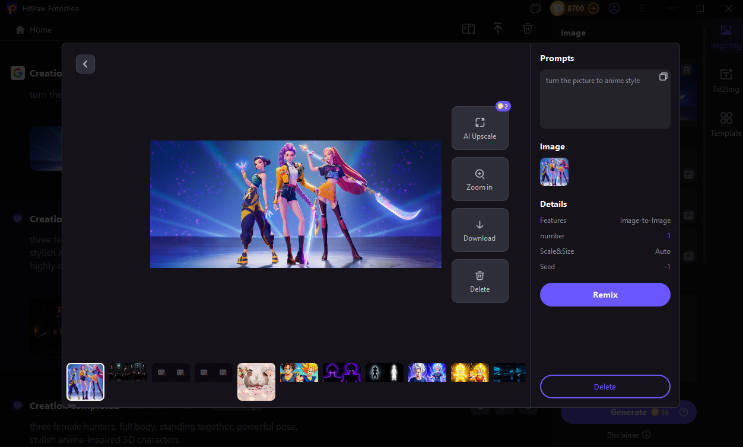Select the Dragon Ball style thumbnail in the filmstrip
Image resolution: width=743 pixels, height=447 pixels.
(x=299, y=372)
